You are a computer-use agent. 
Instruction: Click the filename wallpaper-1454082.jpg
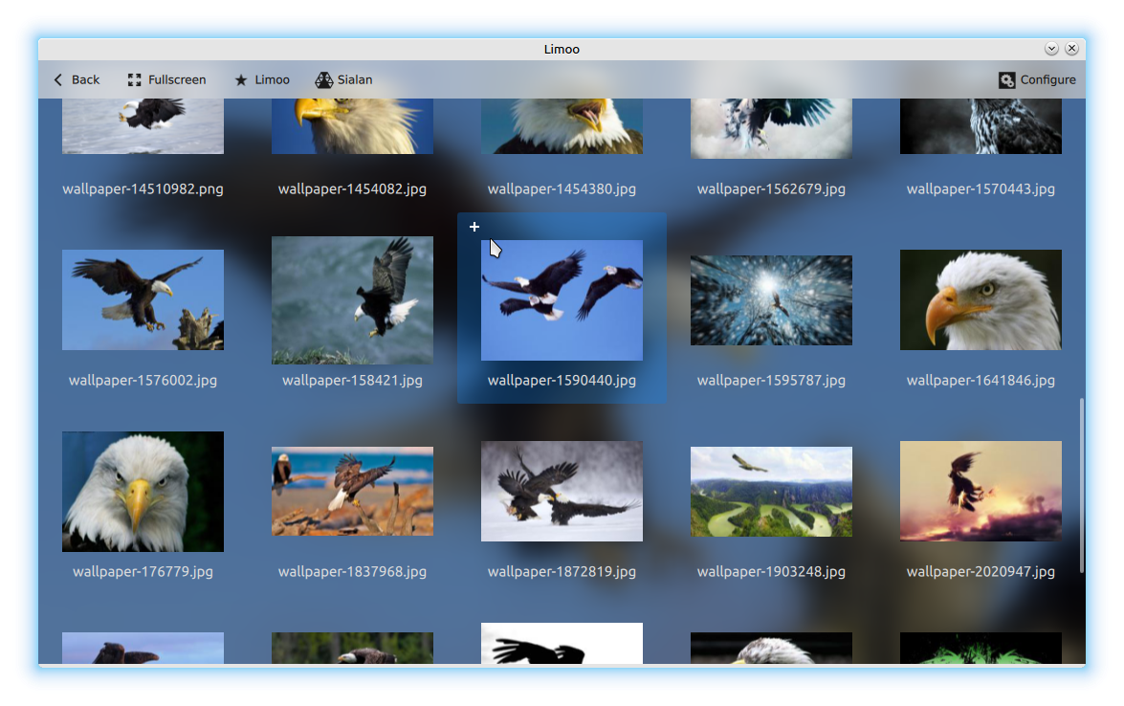pyautogui.click(x=352, y=189)
